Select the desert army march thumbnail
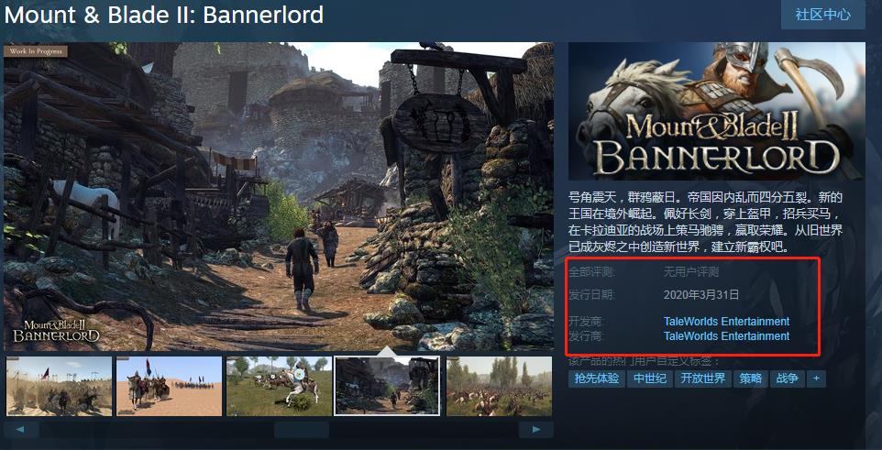 (59, 386)
